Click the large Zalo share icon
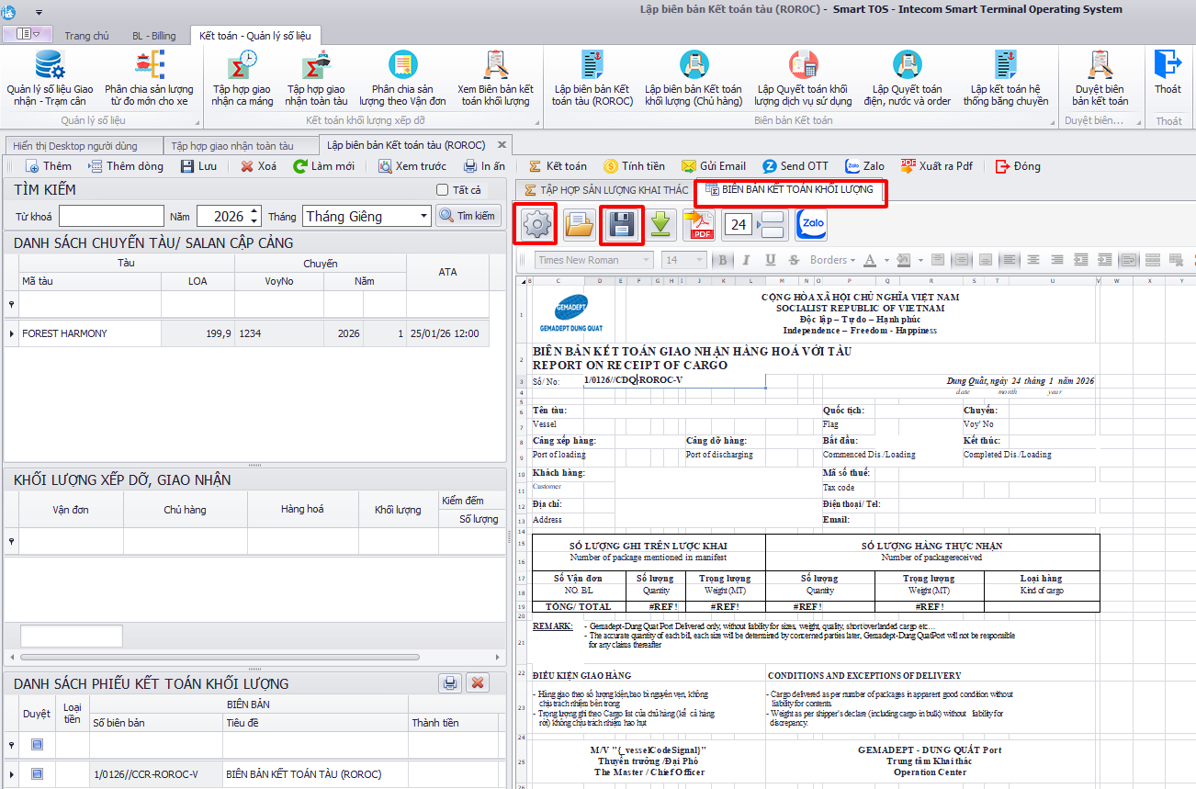The width and height of the screenshot is (1196, 789). tap(811, 225)
